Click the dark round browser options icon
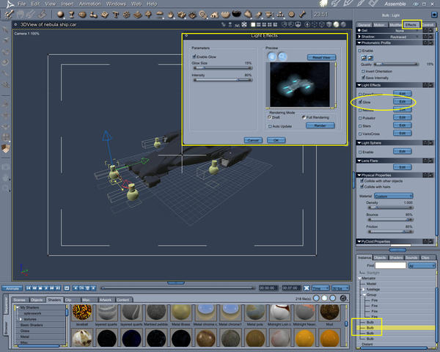The image size is (440, 352). [343, 298]
